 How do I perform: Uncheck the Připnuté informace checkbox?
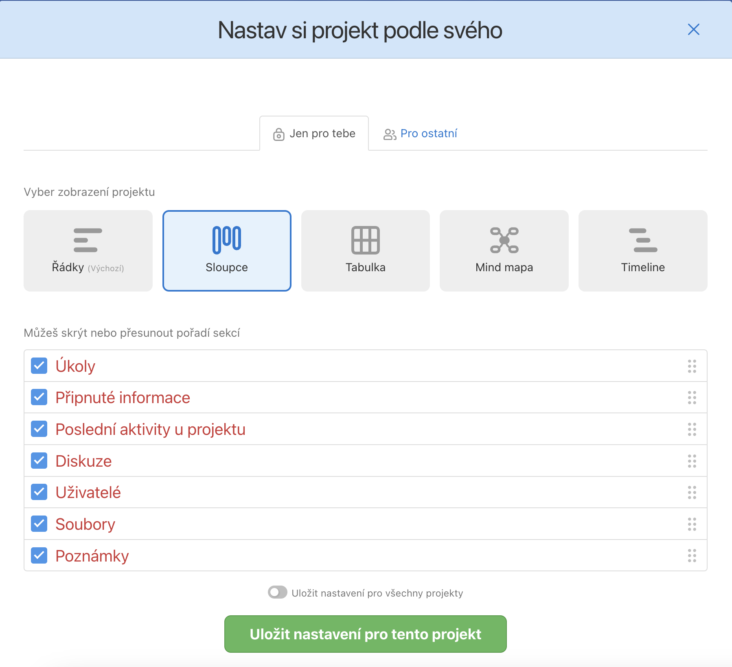click(39, 397)
